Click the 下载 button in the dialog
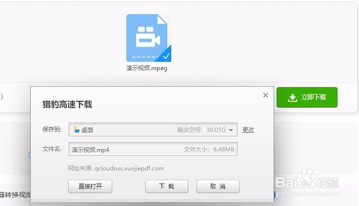The image size is (359, 206). coord(167,186)
